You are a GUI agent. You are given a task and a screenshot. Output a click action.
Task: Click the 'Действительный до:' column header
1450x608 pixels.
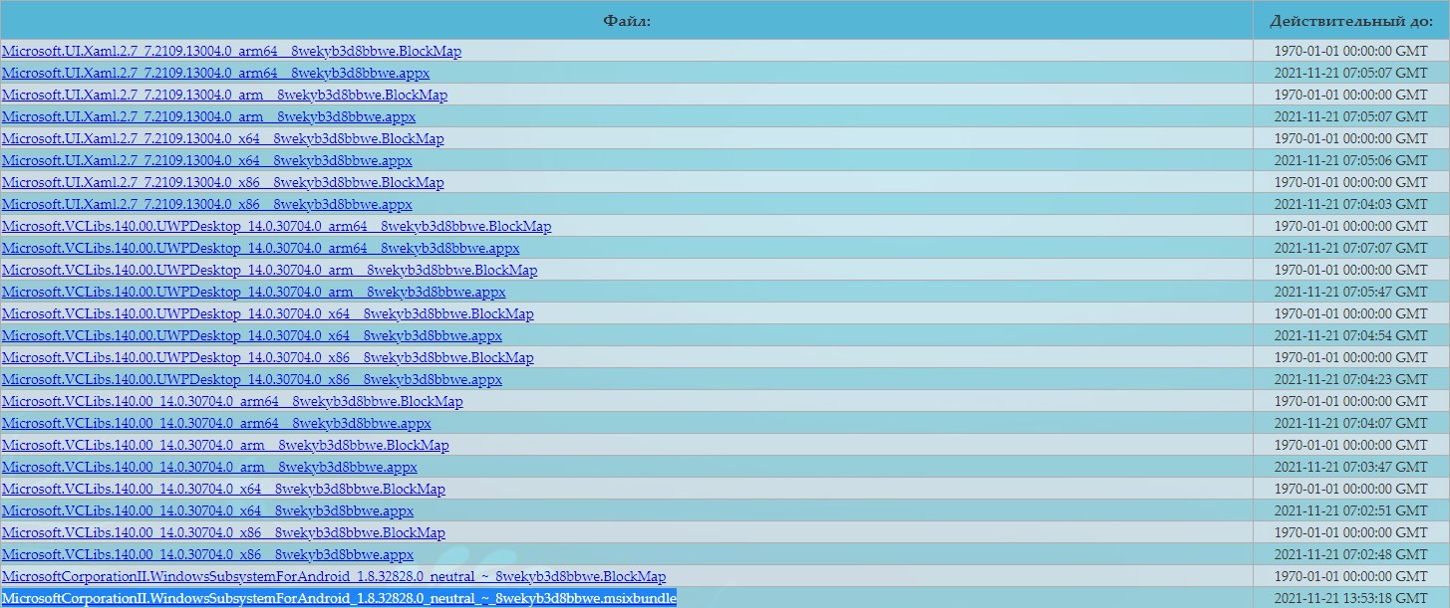tap(1351, 20)
